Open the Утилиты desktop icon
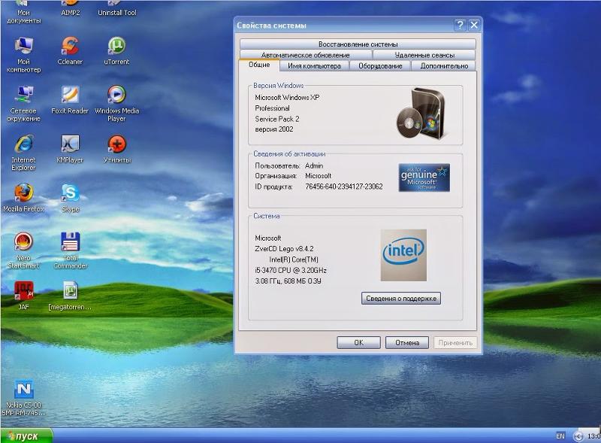Image resolution: width=601 pixels, height=443 pixels. pyautogui.click(x=117, y=149)
